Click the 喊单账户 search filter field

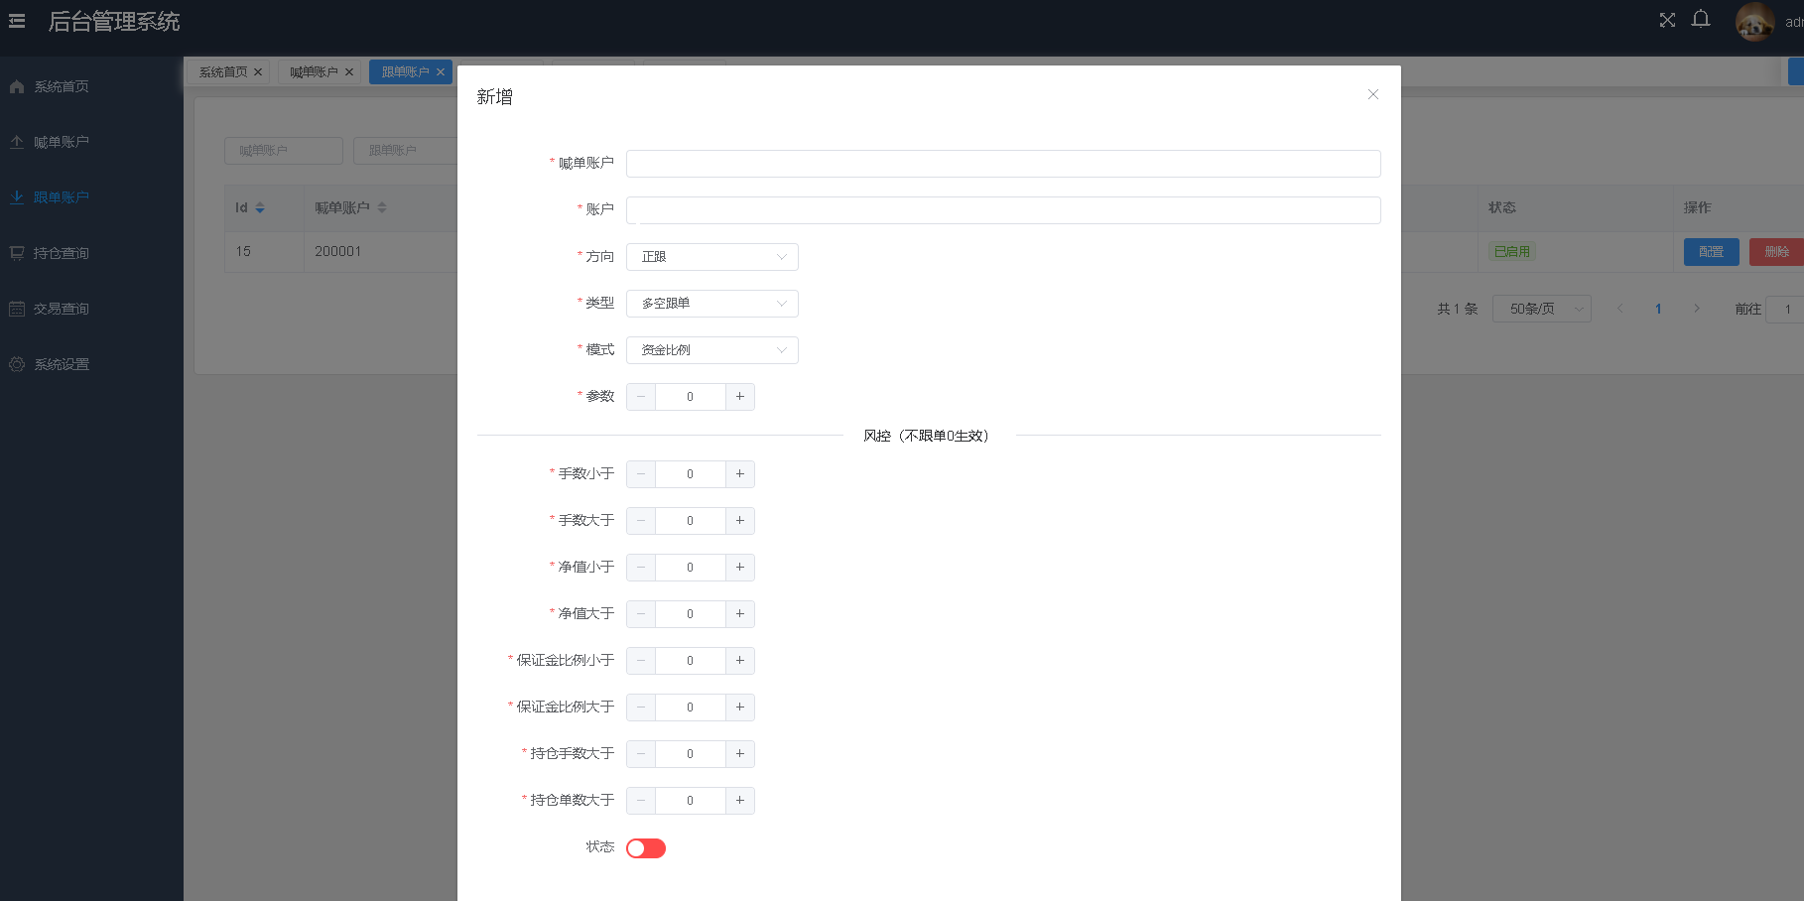click(284, 151)
